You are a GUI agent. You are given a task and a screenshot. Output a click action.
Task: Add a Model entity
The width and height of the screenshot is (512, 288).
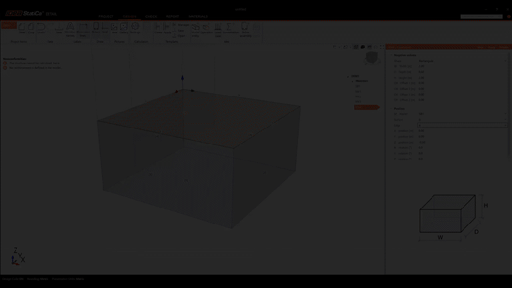[195, 29]
